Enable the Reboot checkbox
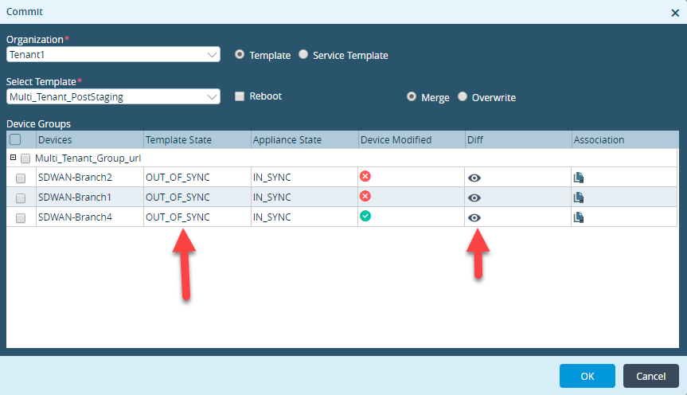 click(240, 96)
